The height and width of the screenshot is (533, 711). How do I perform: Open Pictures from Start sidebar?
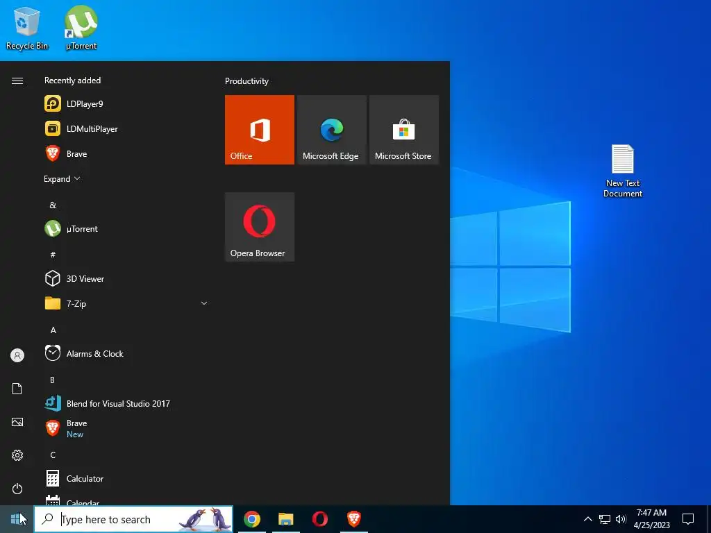(x=17, y=422)
